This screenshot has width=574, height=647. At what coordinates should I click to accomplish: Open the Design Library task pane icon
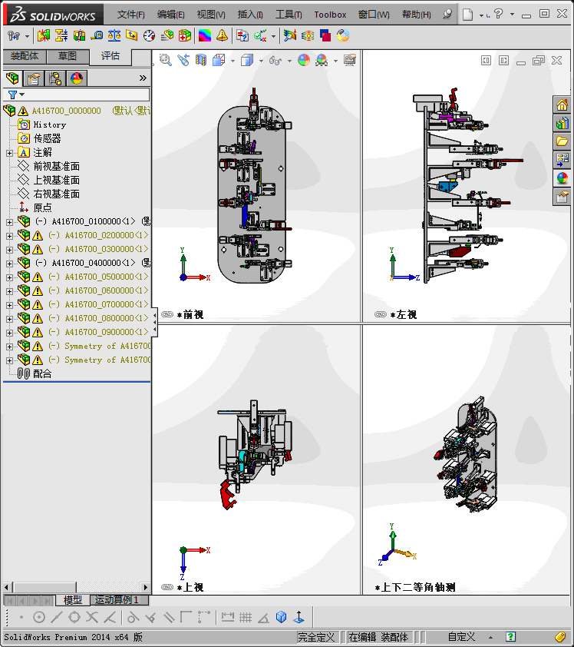click(x=562, y=123)
